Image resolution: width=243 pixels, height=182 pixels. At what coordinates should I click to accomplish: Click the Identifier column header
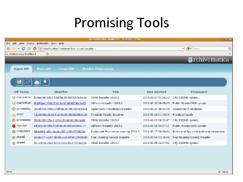pyautogui.click(x=61, y=92)
